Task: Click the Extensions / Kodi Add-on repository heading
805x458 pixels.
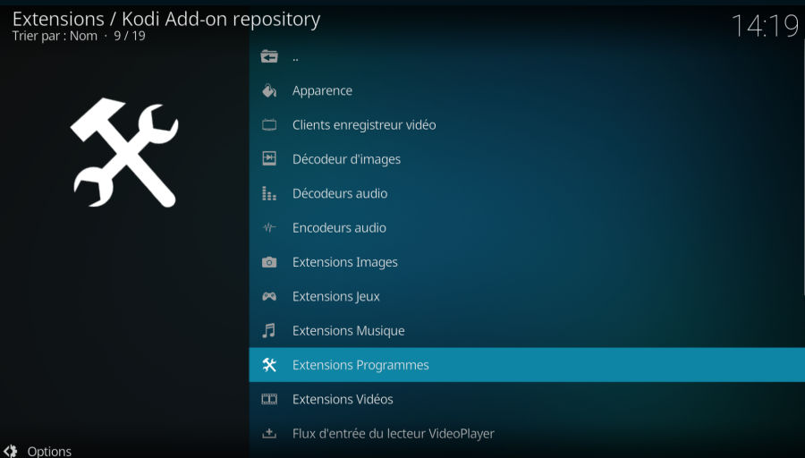Action: pyautogui.click(x=166, y=19)
